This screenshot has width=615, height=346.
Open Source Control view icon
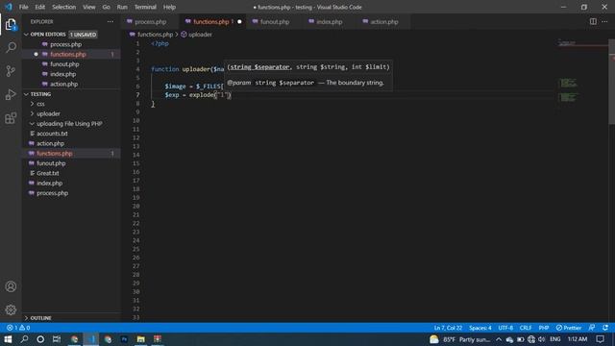[x=11, y=71]
